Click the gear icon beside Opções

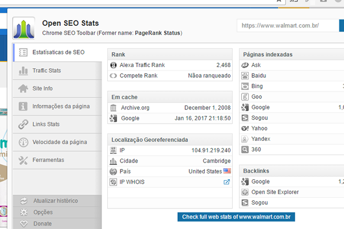(x=24, y=212)
